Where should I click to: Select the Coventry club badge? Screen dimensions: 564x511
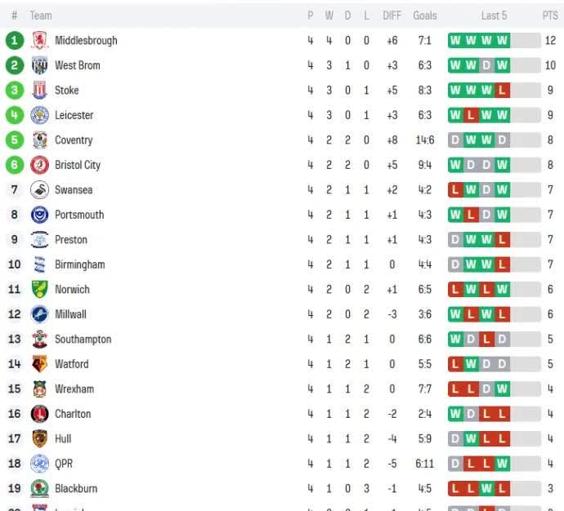pyautogui.click(x=39, y=140)
